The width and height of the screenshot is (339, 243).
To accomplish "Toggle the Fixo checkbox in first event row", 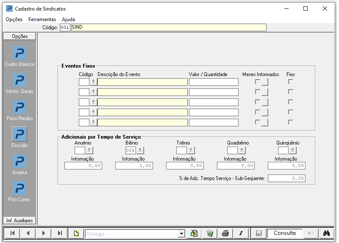I will point(291,82).
